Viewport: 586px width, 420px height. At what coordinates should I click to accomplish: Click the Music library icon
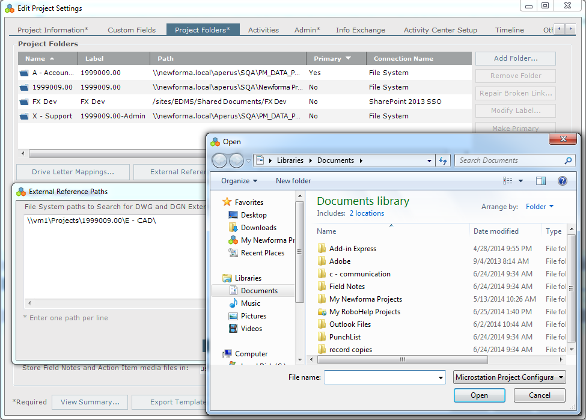click(x=233, y=303)
